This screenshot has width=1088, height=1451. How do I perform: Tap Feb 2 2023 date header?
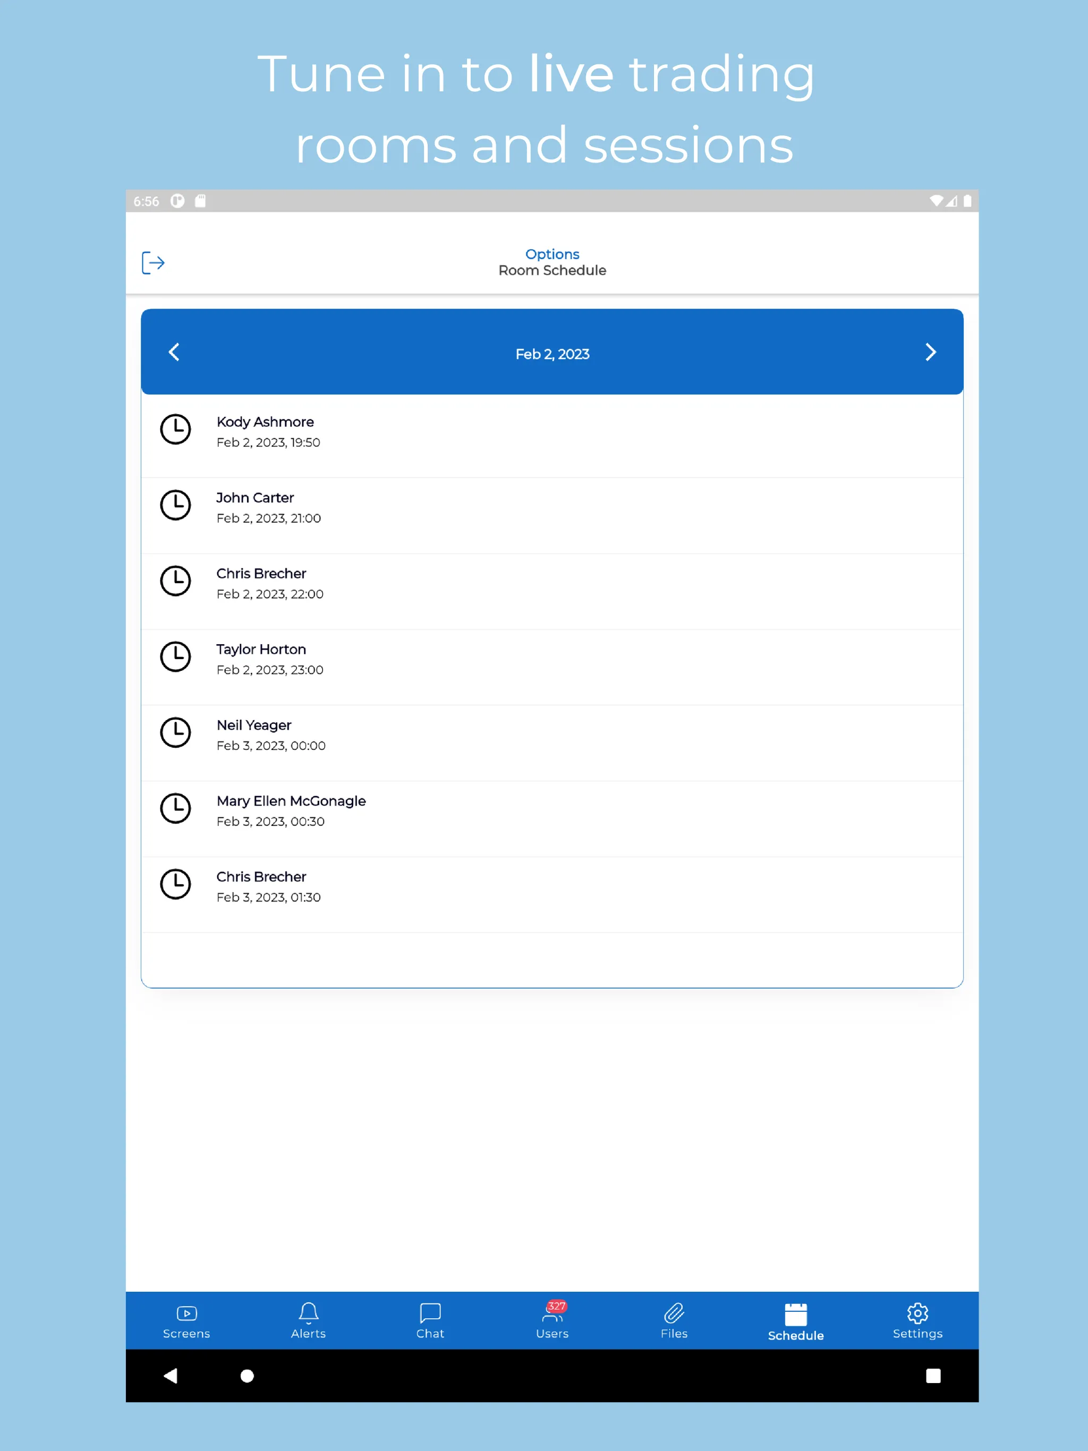tap(552, 353)
